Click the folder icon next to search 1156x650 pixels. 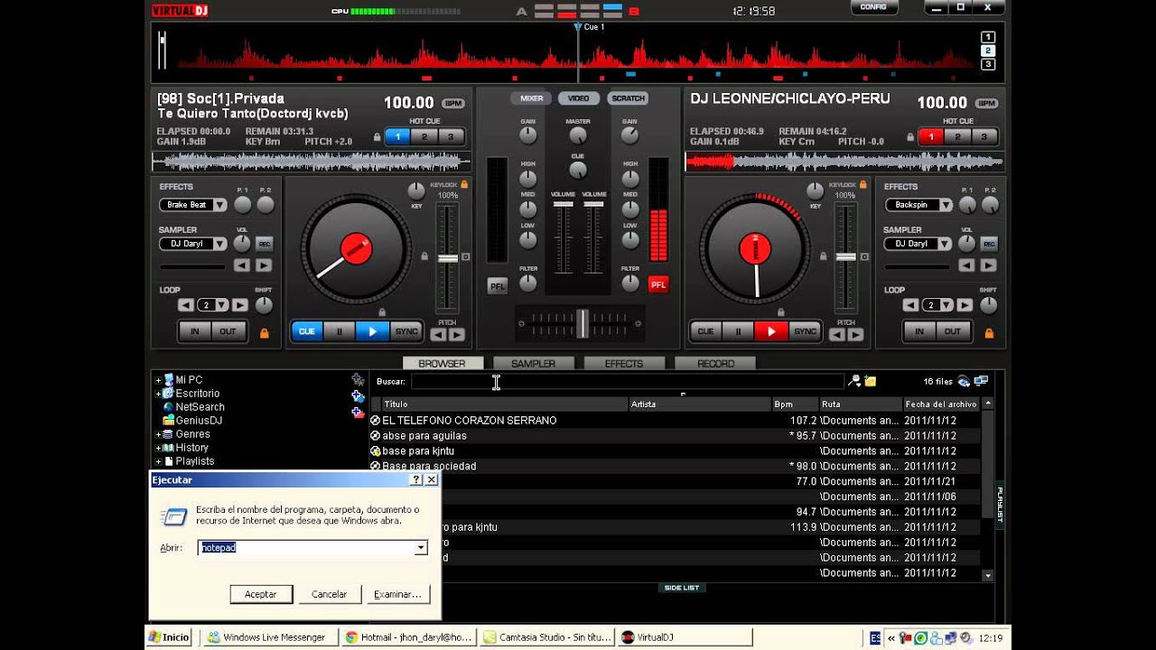[871, 381]
